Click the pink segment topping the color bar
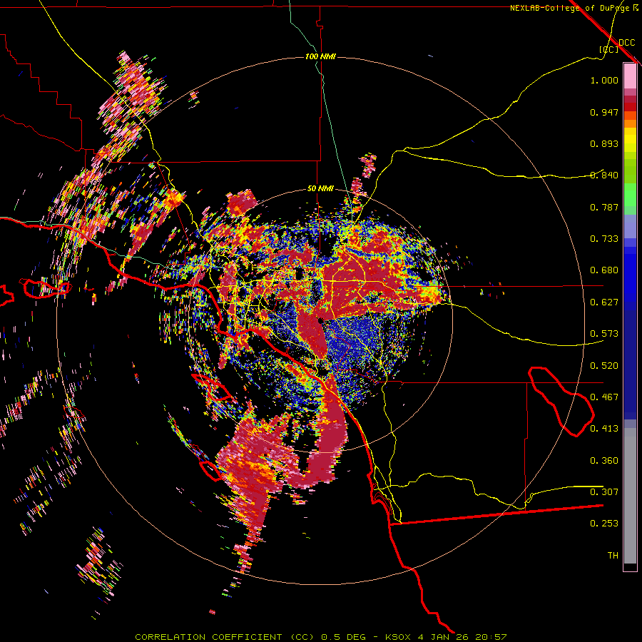The height and width of the screenshot is (642, 642). [x=630, y=76]
